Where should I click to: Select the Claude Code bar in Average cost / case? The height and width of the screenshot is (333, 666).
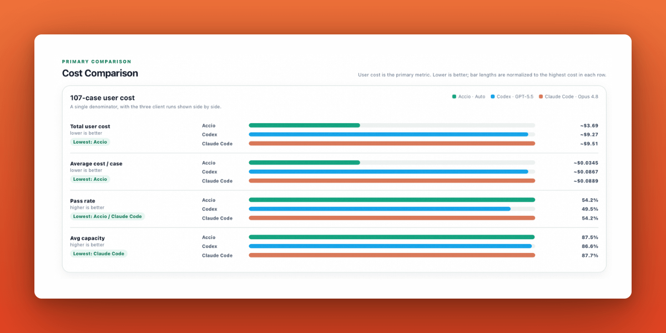392,180
